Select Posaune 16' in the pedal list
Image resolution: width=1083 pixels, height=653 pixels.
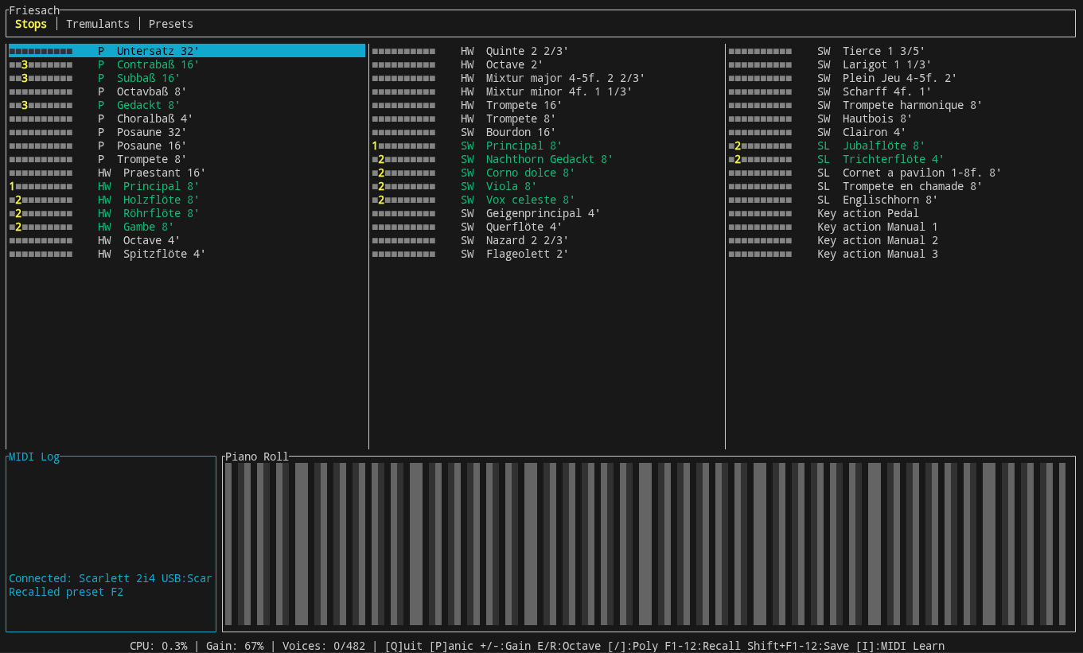pyautogui.click(x=187, y=146)
